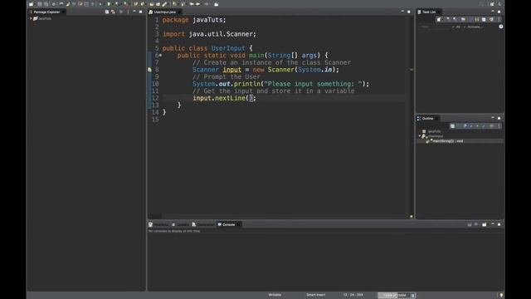Switch to the Javadoc tab
531x299 pixels.
pos(180,224)
